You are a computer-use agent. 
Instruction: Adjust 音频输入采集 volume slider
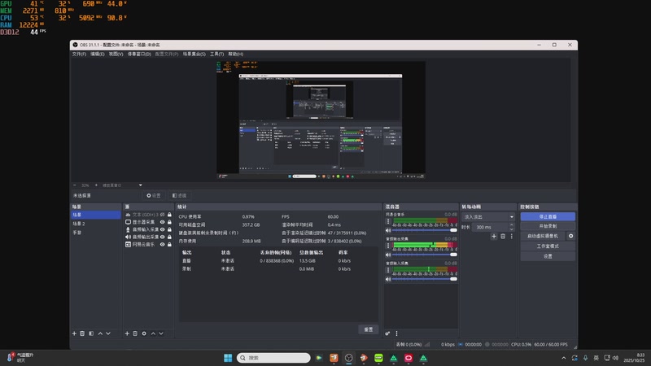424,279
